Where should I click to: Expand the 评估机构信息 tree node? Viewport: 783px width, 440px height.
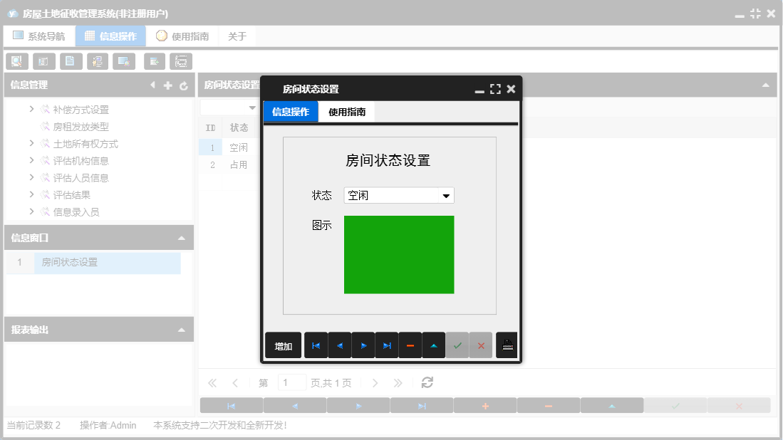pyautogui.click(x=31, y=160)
